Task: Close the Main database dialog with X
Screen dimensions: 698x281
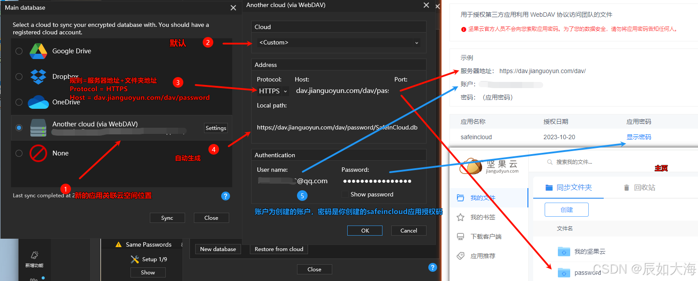Action: (233, 7)
